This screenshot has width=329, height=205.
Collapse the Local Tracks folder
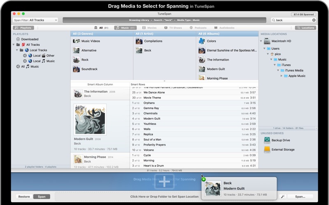click(17, 50)
